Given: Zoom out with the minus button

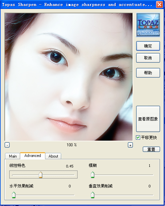Looking at the screenshot, I should click(7, 145).
